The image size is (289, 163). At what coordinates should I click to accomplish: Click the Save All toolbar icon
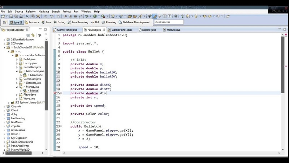coord(16,16)
